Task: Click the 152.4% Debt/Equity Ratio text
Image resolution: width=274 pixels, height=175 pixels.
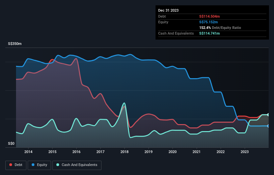Action: [x=220, y=28]
